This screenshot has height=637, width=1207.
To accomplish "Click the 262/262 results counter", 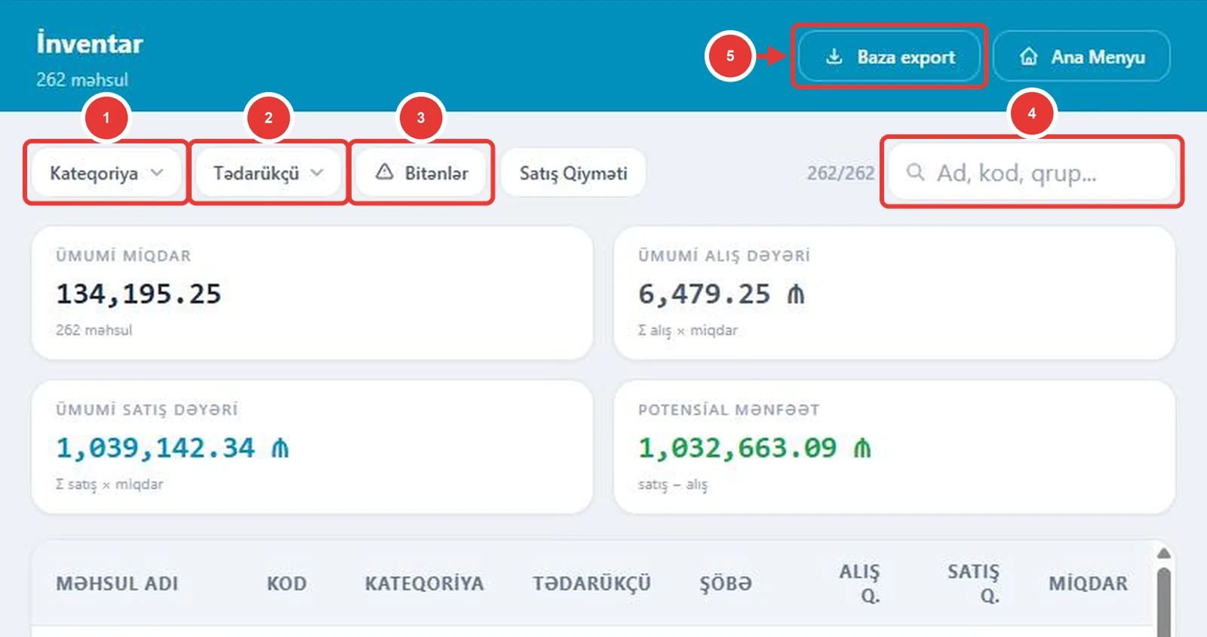I will [840, 173].
